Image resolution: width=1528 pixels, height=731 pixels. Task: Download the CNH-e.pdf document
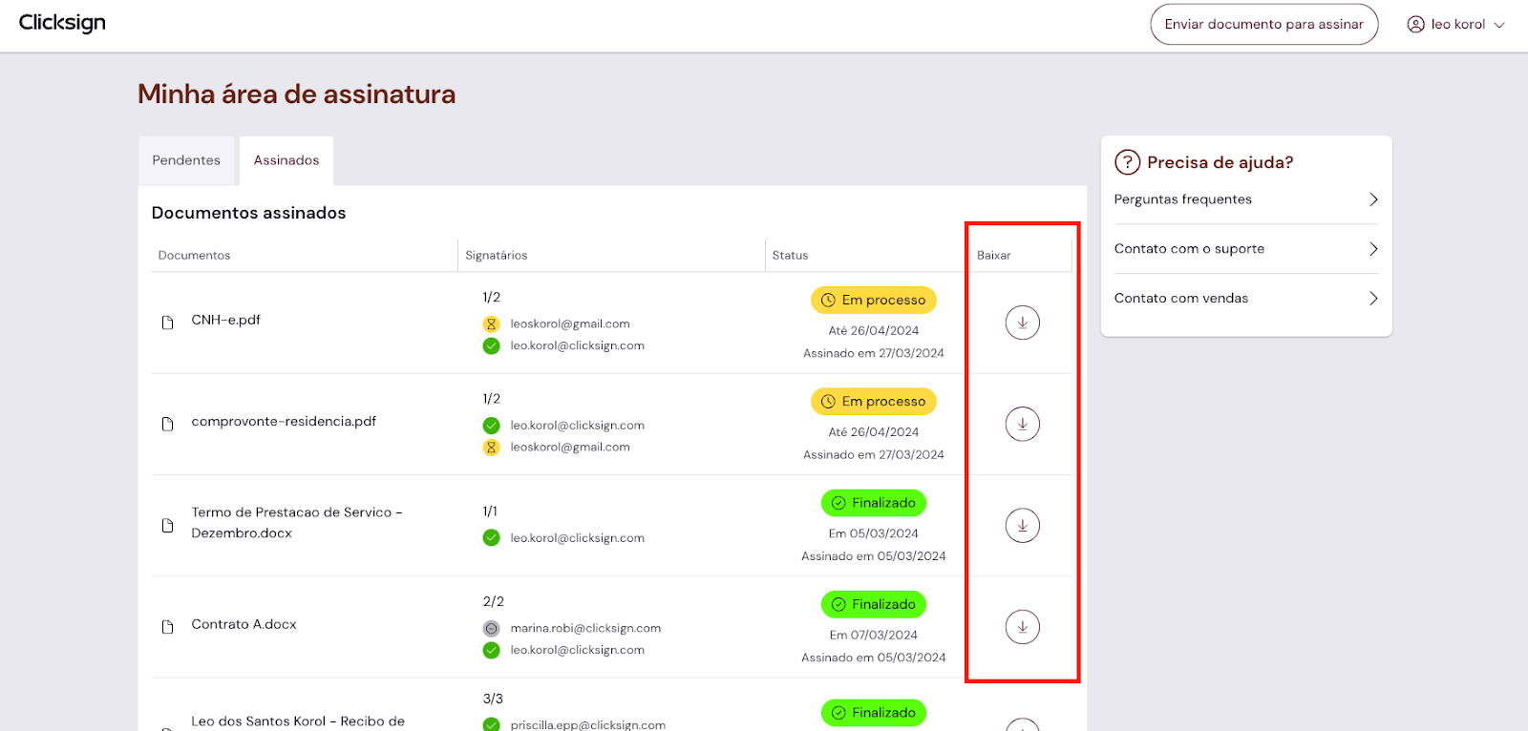pos(1022,323)
